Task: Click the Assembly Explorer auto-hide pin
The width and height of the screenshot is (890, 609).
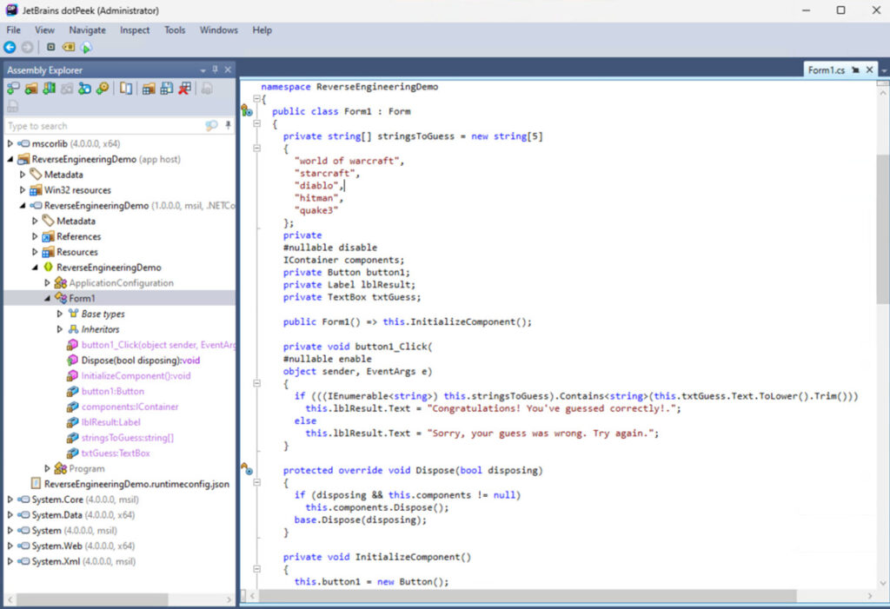Action: click(x=216, y=70)
